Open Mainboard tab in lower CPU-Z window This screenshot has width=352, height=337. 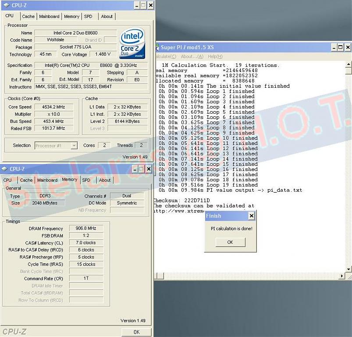(x=47, y=180)
